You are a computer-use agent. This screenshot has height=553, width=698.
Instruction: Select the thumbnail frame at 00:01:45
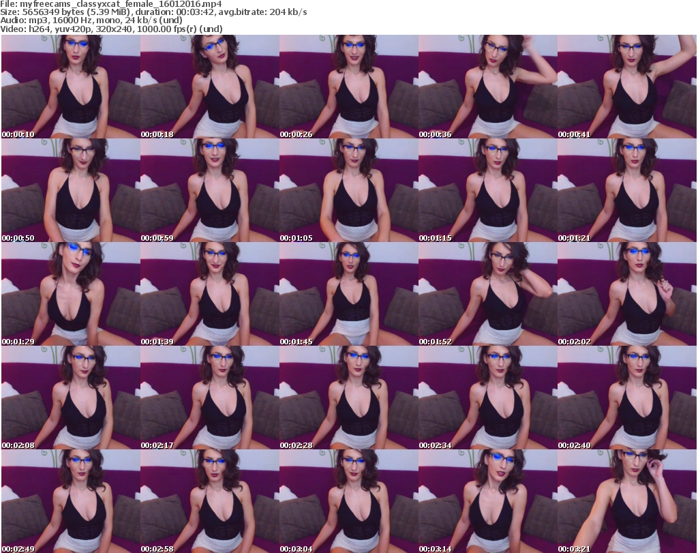(348, 294)
